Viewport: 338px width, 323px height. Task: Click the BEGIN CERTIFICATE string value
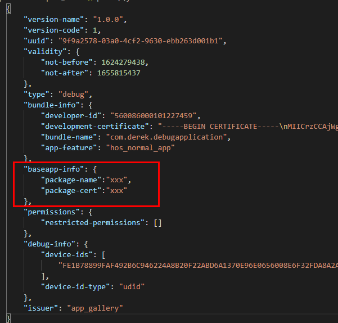coord(248,127)
